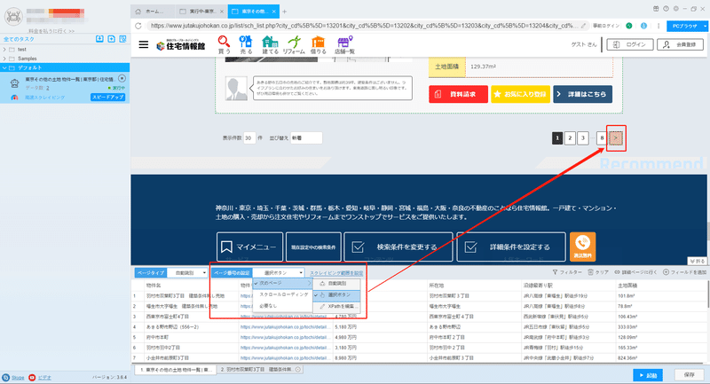Viewport: 710px width, 384px height.
Task: Go to page 2 in pagination
Action: tap(570, 138)
